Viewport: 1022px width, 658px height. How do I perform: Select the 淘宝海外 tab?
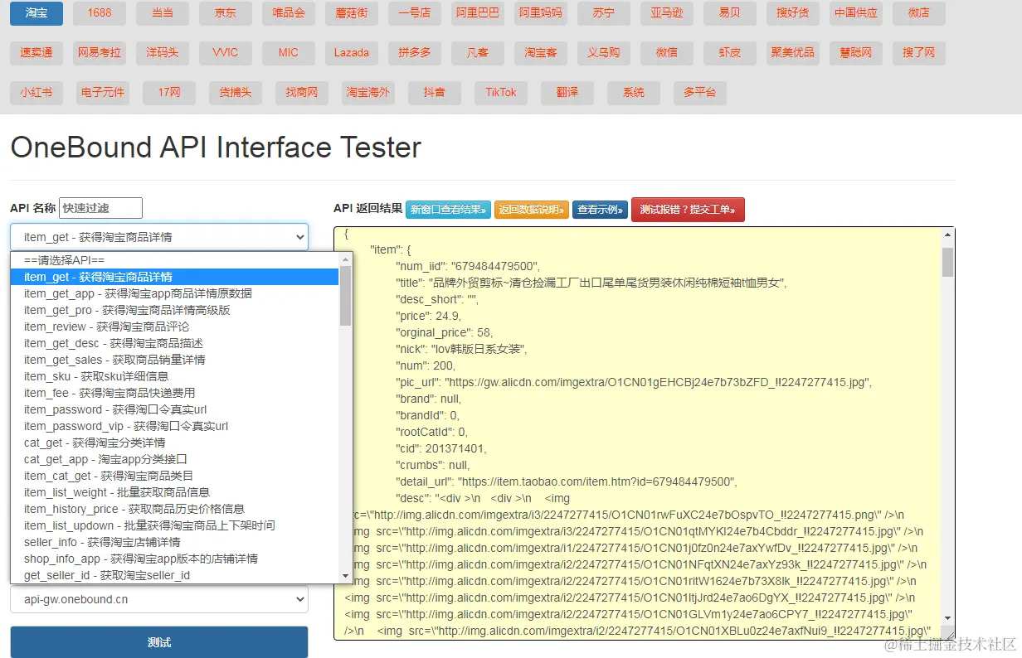pyautogui.click(x=368, y=92)
